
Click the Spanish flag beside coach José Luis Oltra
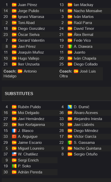[76, 71]
